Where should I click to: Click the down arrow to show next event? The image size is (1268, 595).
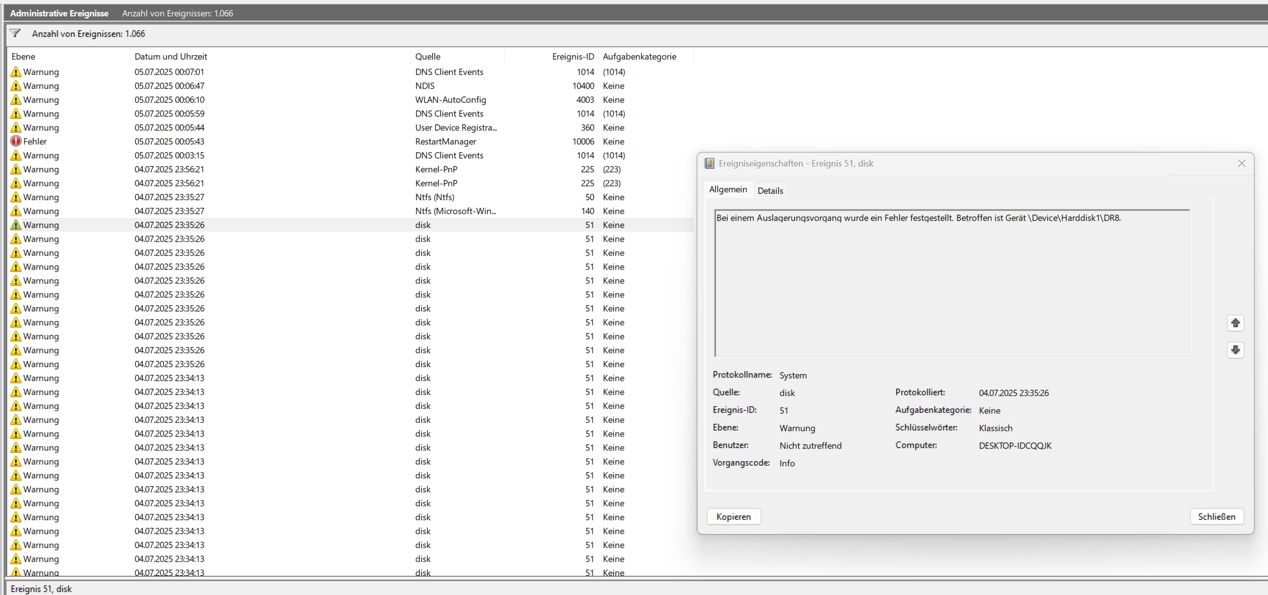(1235, 350)
